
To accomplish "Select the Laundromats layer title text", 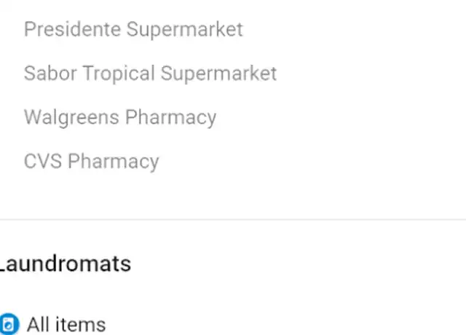I will coord(66,264).
